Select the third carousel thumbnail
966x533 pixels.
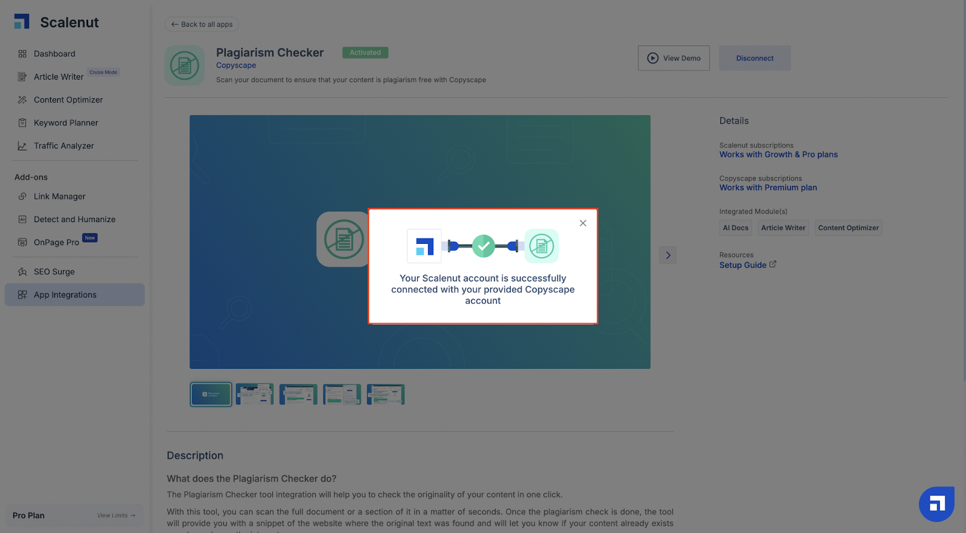pyautogui.click(x=298, y=394)
